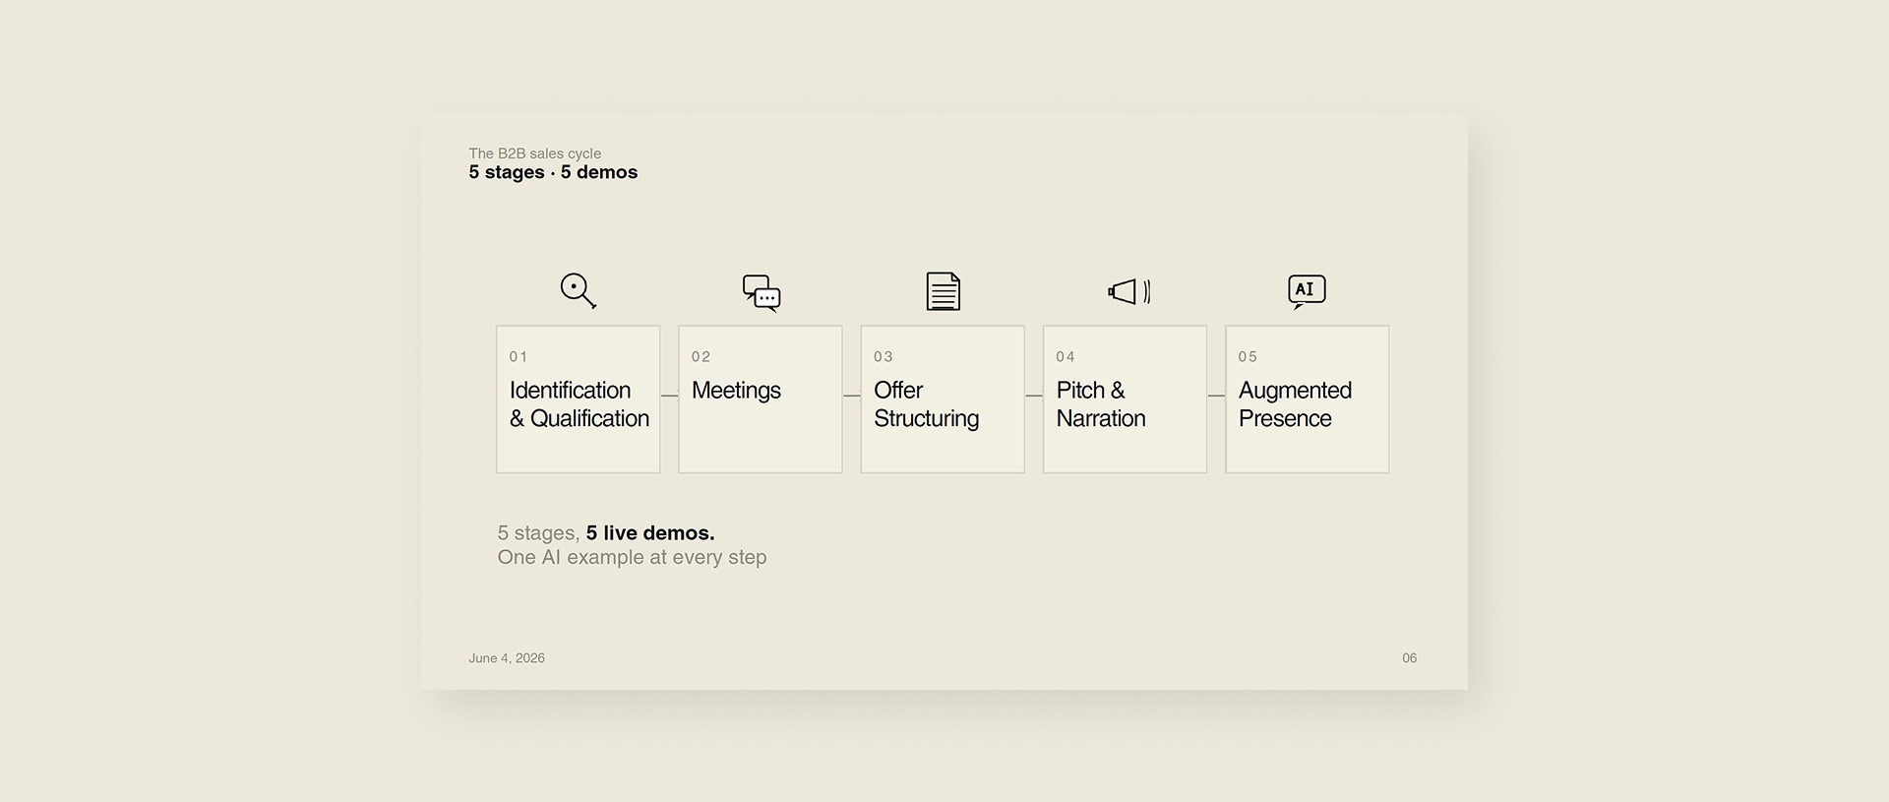The width and height of the screenshot is (1889, 802).
Task: Click connector line between Meetings and Offer Structuring
Action: point(852,396)
